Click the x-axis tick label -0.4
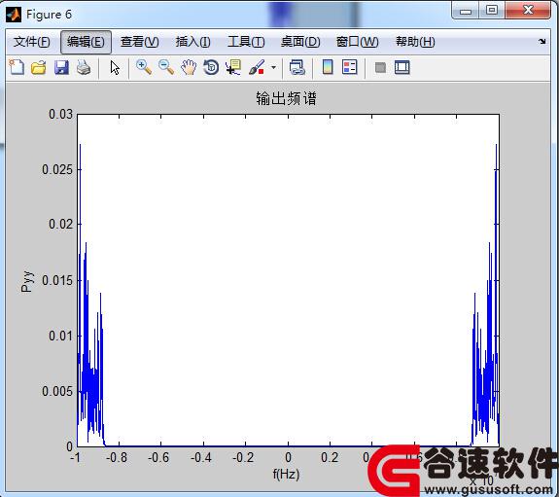The height and width of the screenshot is (497, 559). [201, 457]
